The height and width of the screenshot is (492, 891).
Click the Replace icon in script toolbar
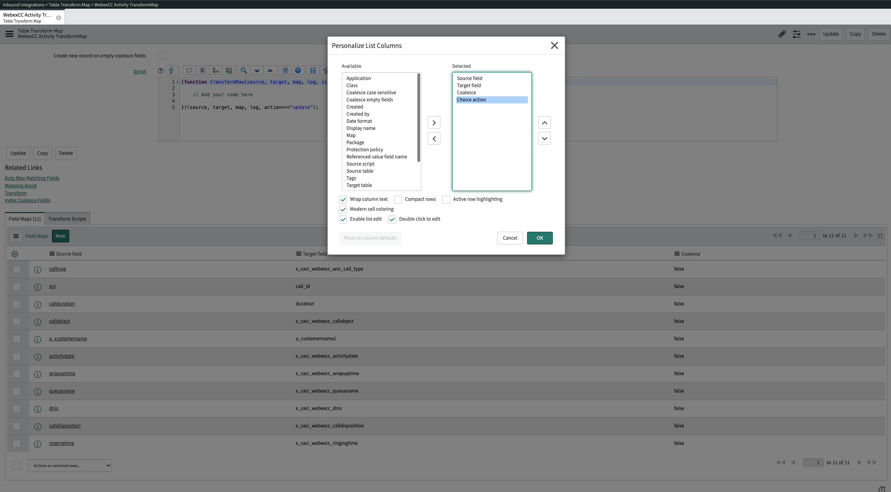coord(216,71)
